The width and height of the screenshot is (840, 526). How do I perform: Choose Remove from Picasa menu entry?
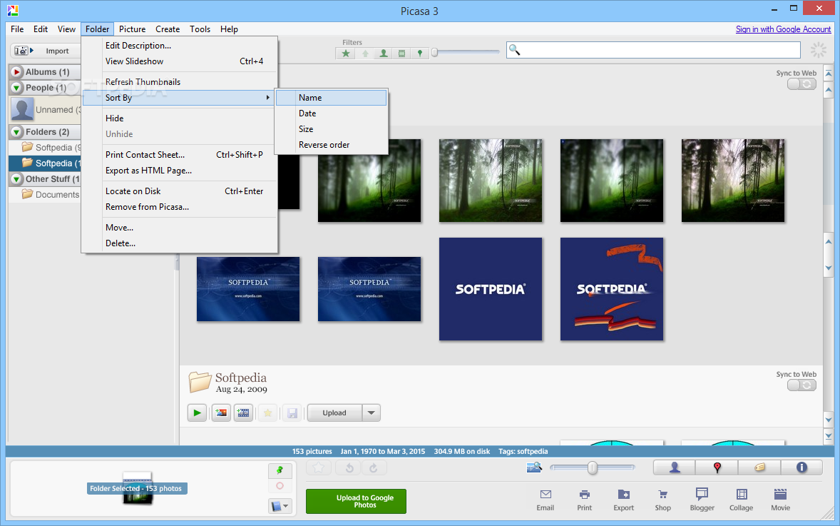[180, 207]
